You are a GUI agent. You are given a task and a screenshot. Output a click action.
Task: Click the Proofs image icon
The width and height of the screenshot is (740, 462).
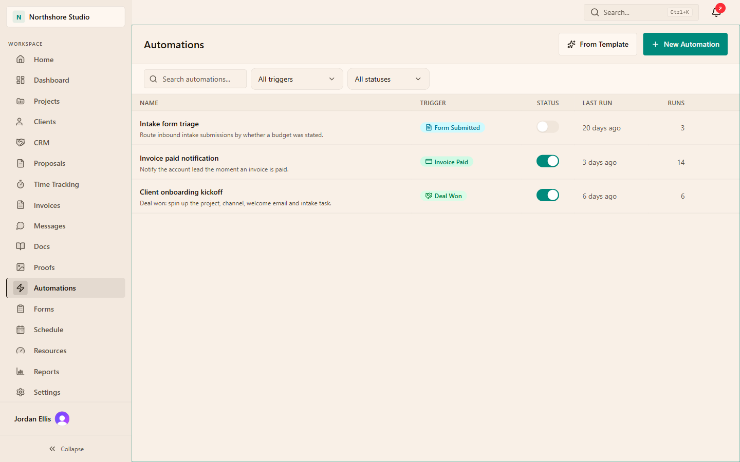pos(21,267)
